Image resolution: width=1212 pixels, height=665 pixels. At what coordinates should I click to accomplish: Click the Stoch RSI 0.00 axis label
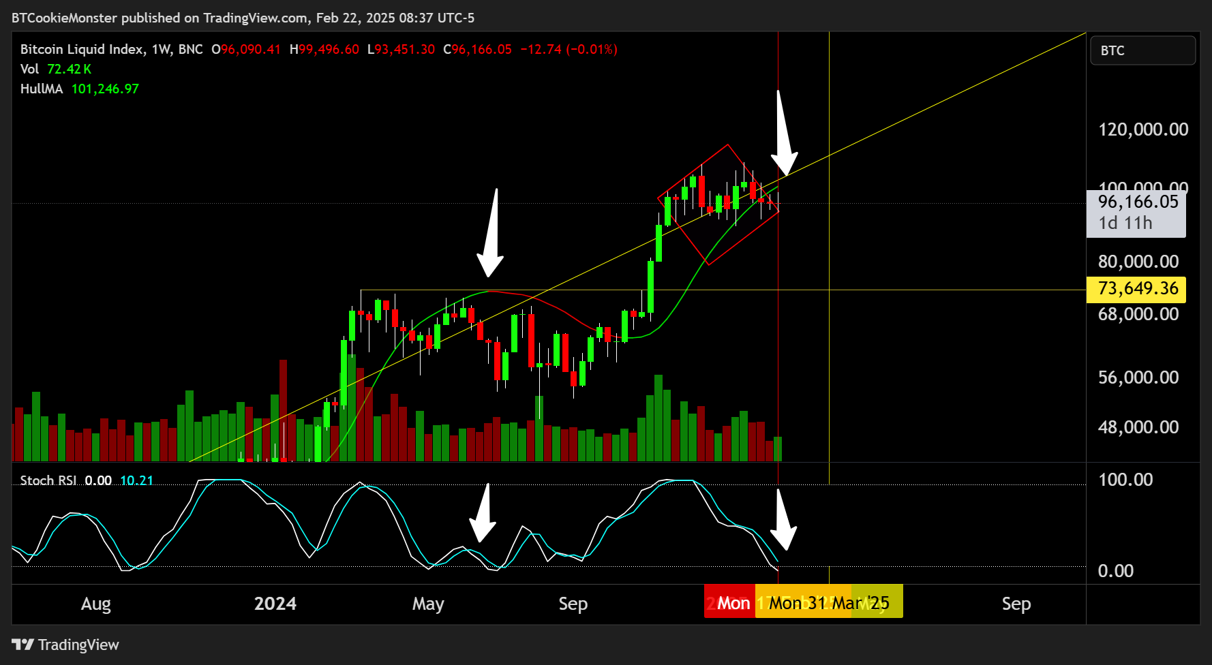tap(1116, 571)
